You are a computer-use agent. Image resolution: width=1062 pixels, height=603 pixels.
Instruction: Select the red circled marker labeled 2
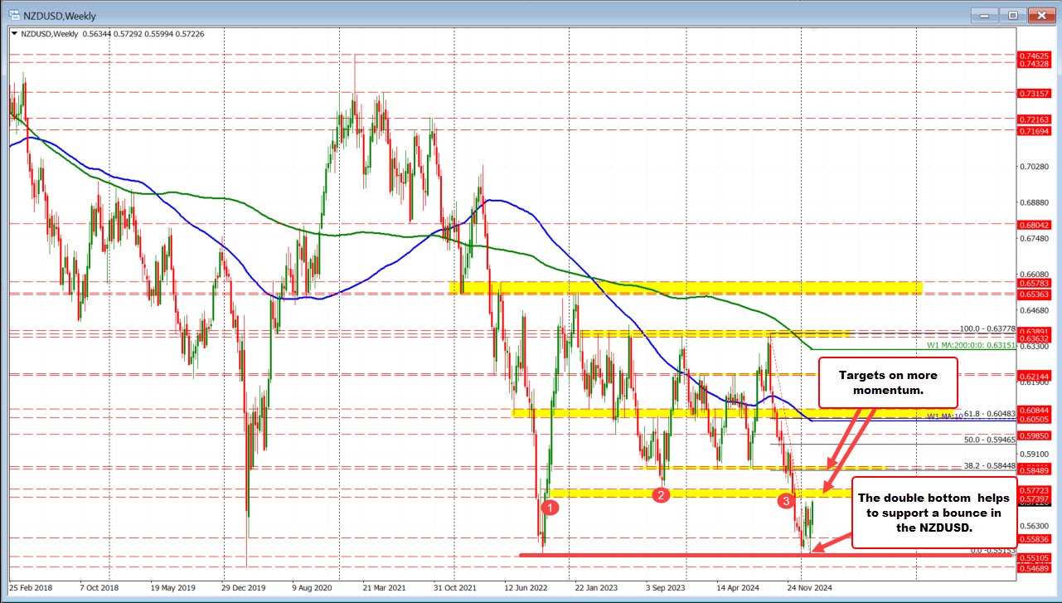click(x=661, y=495)
